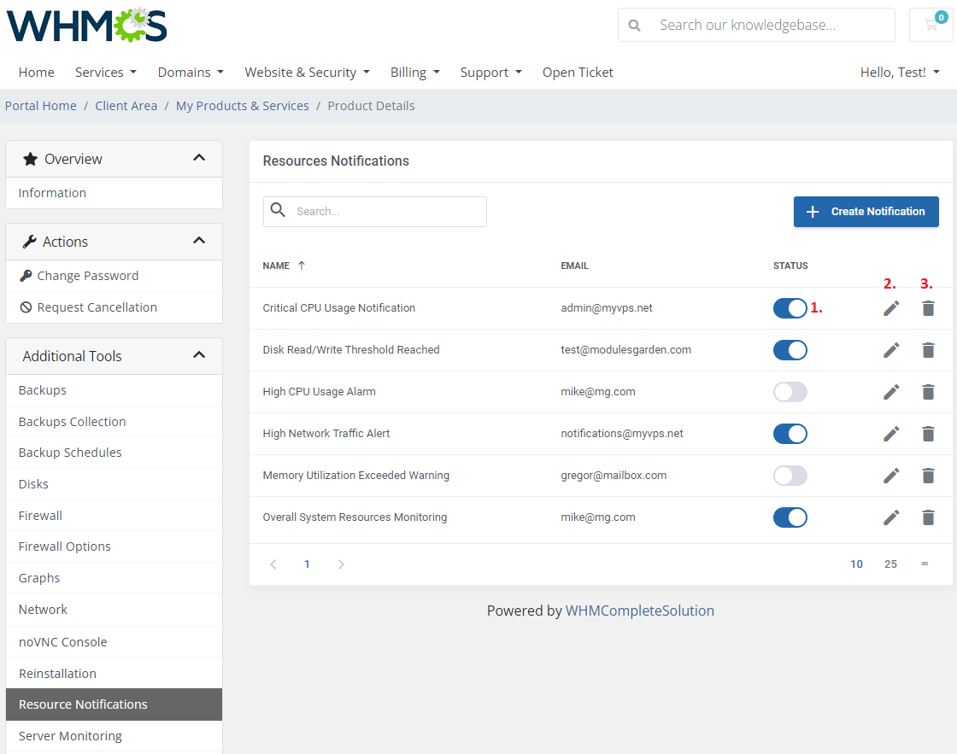Disable the Critical CPU Usage Notification toggle
This screenshot has height=754, width=957.
point(790,308)
